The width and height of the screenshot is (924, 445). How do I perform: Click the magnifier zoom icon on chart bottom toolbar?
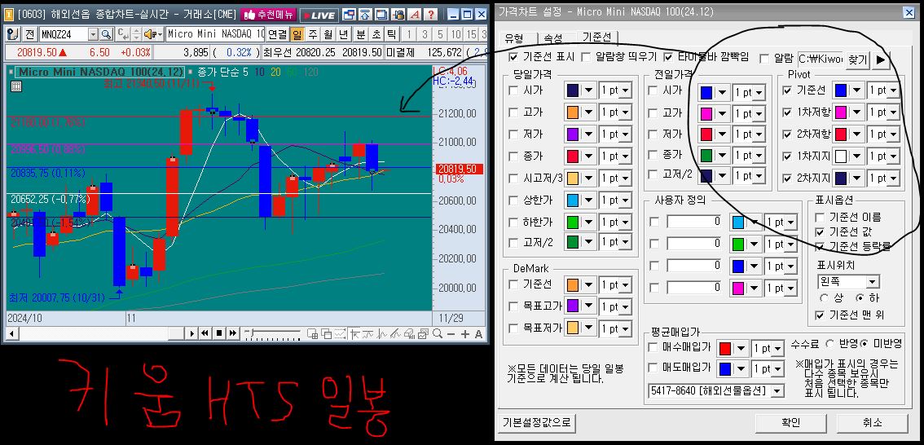(438, 333)
